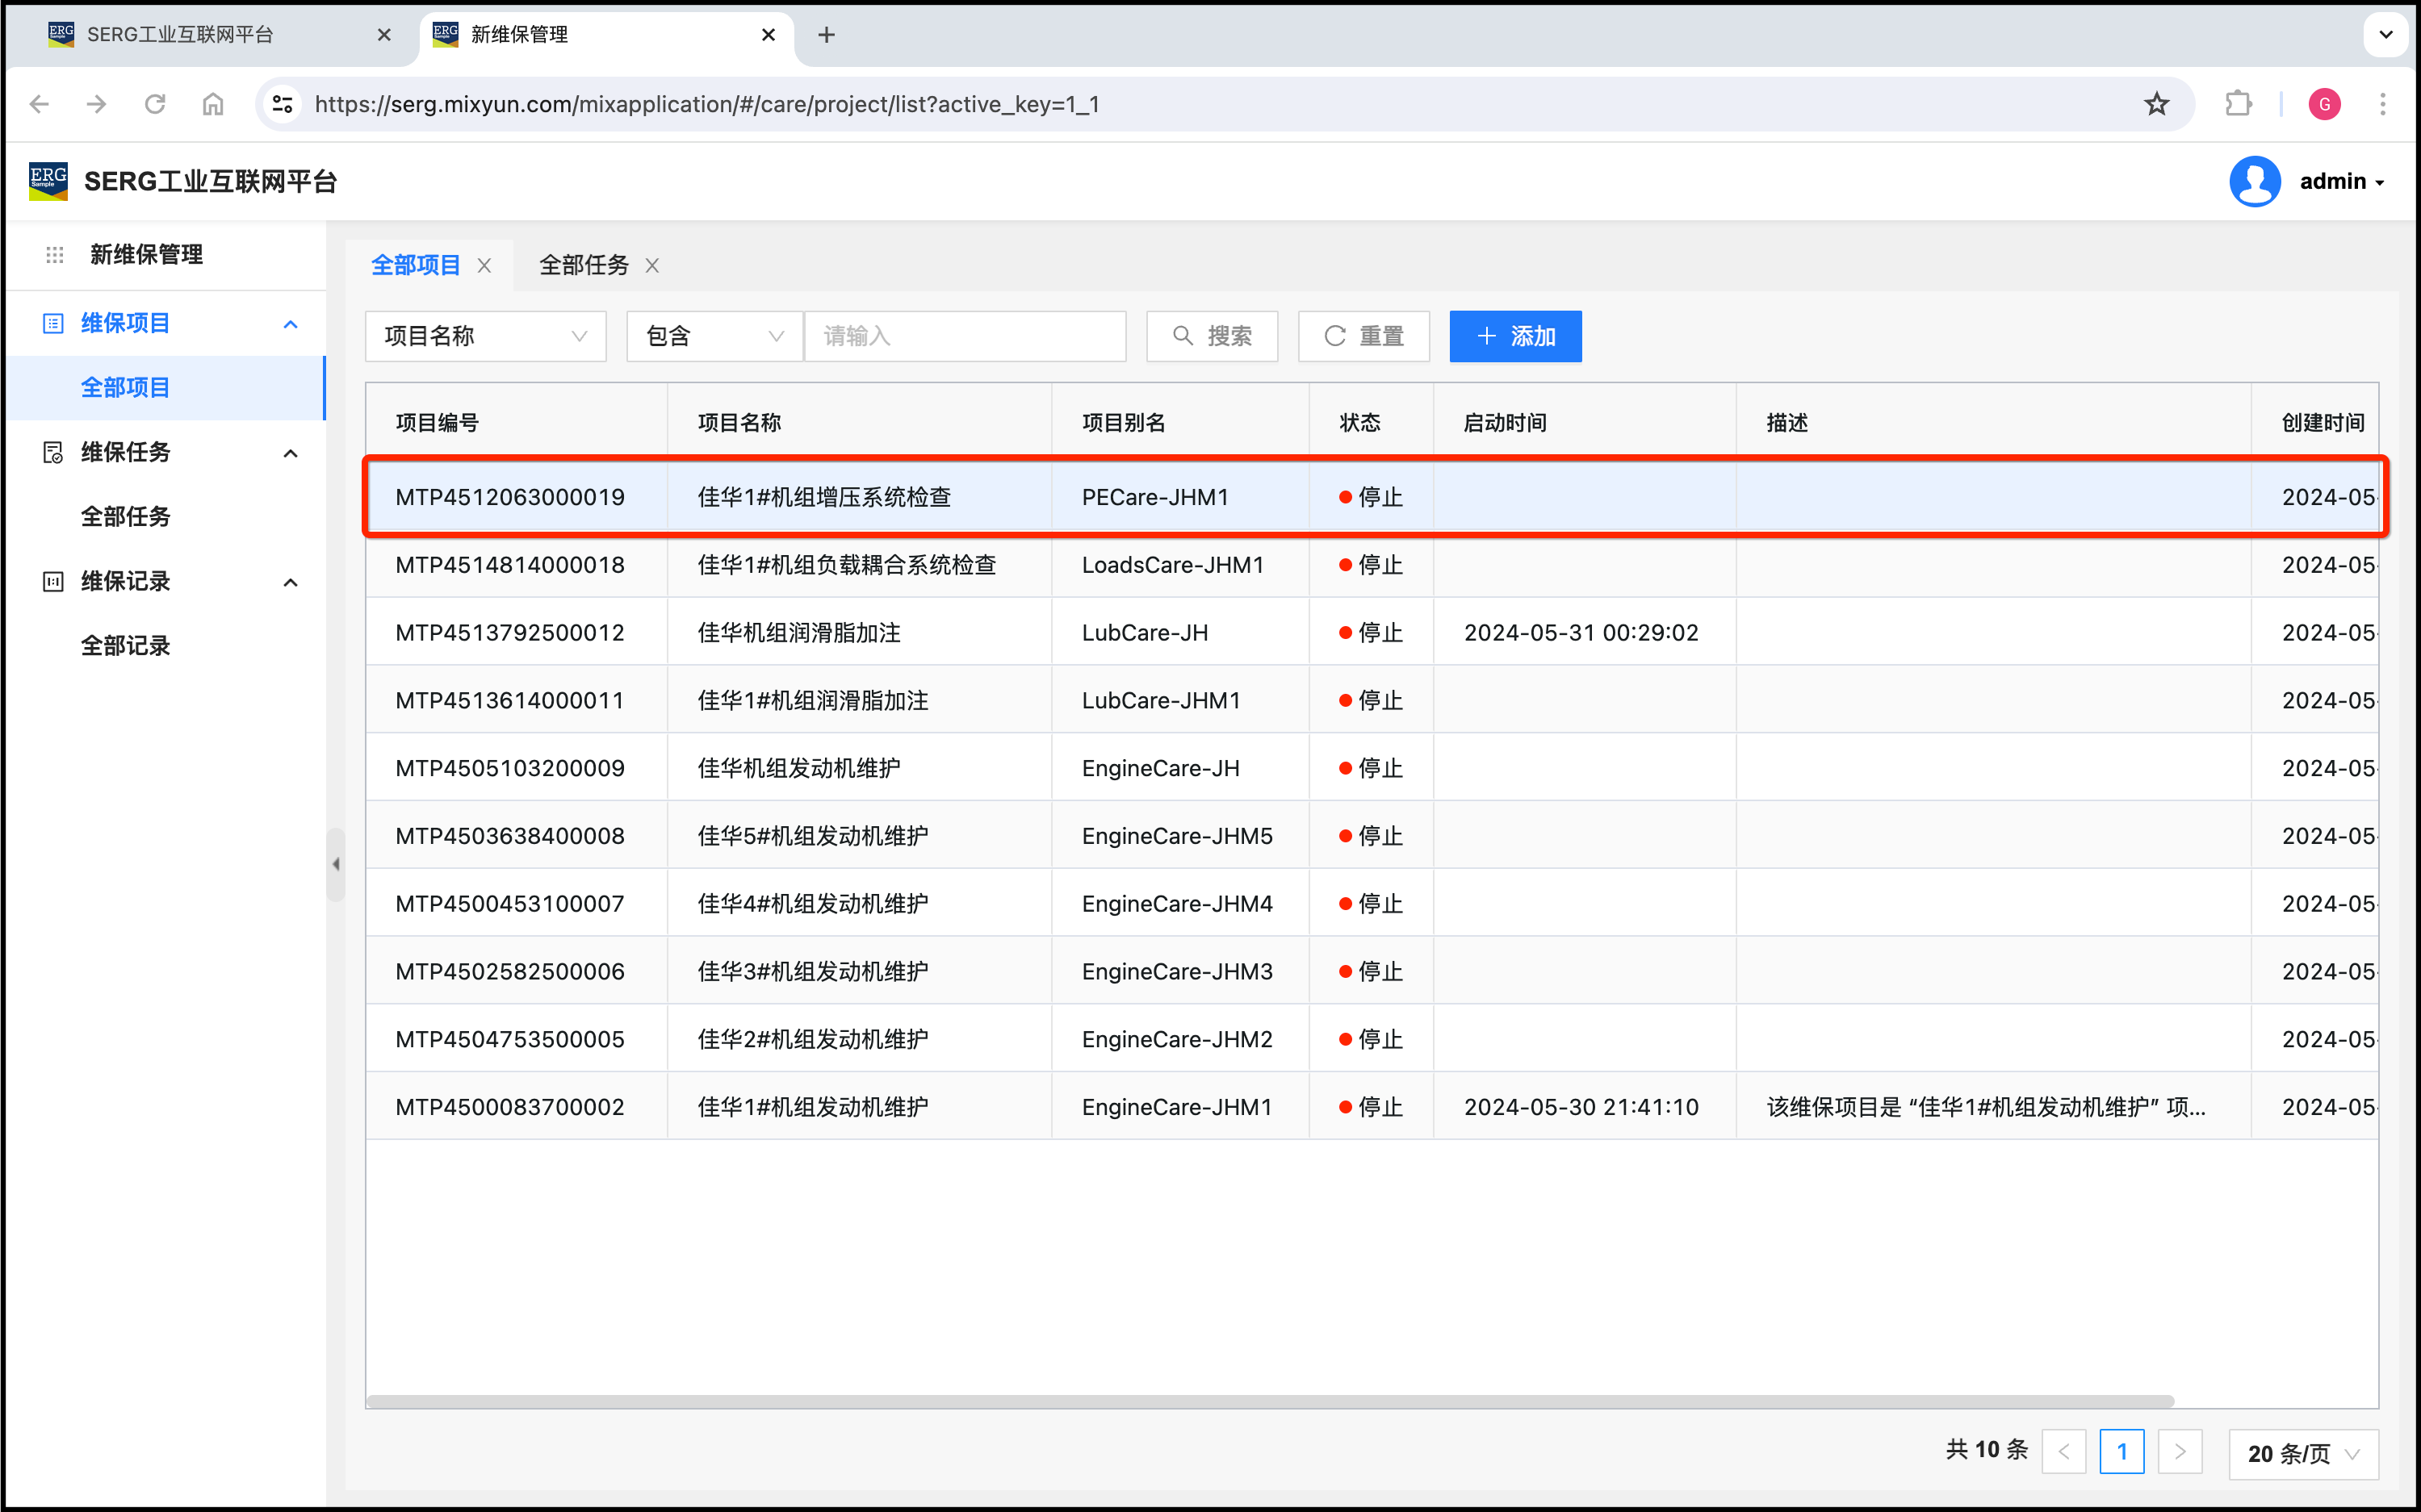Open the 20 条/页 page size dropdown
Image resolution: width=2421 pixels, height=1512 pixels.
pyautogui.click(x=2302, y=1453)
